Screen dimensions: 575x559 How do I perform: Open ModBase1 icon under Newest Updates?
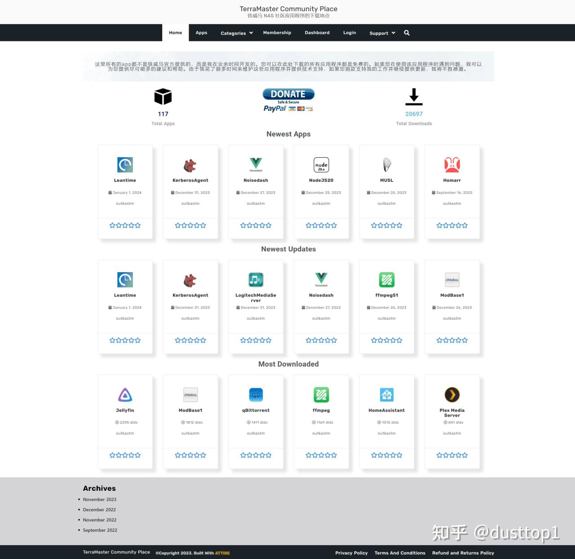452,280
